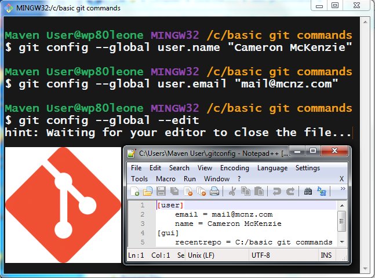Maximize the Notepad++ window
The image size is (375, 278).
point(313,151)
